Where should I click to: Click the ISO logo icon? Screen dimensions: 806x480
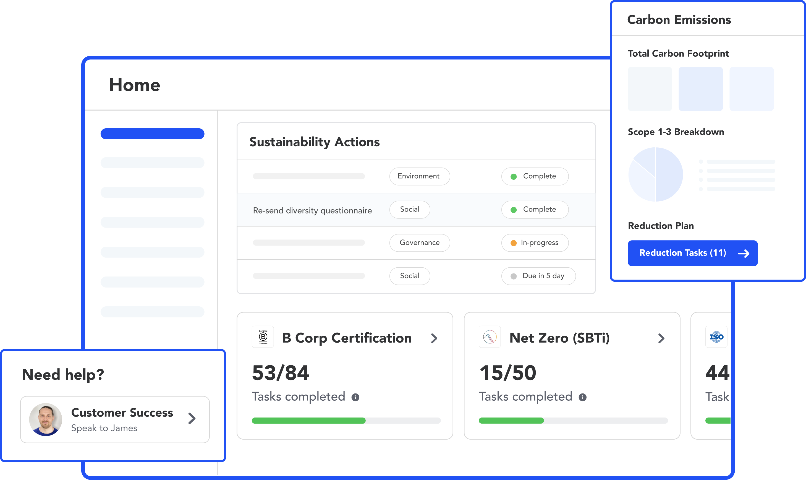(716, 337)
